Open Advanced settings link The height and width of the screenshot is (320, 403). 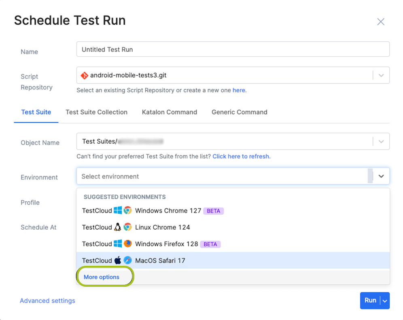47,301
